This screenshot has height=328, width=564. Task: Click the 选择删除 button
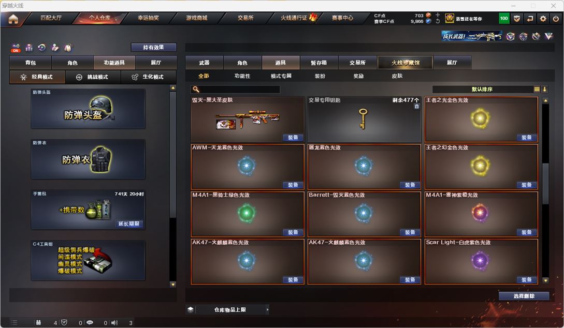coord(524,296)
